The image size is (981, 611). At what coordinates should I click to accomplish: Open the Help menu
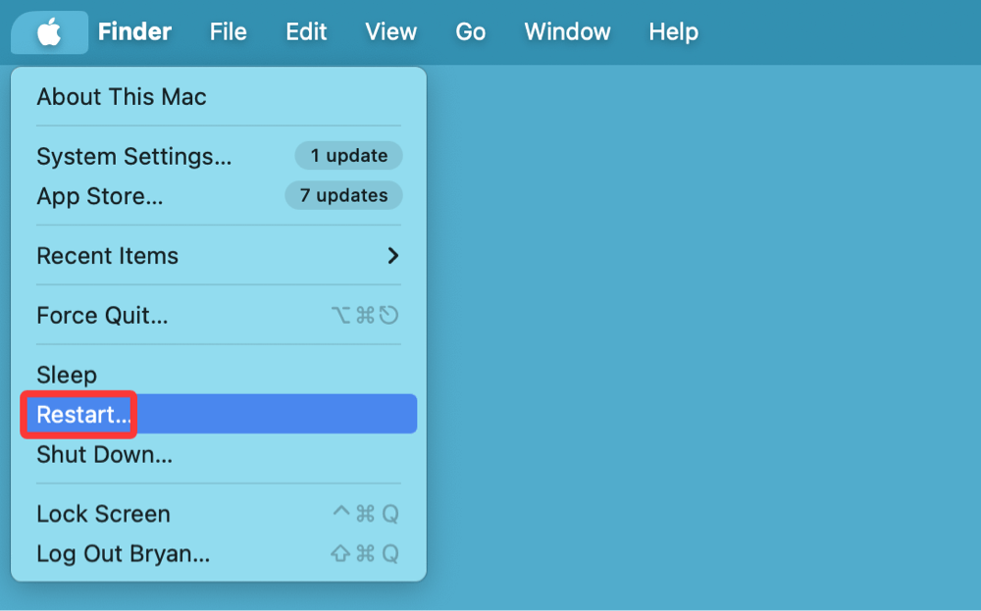click(x=673, y=31)
